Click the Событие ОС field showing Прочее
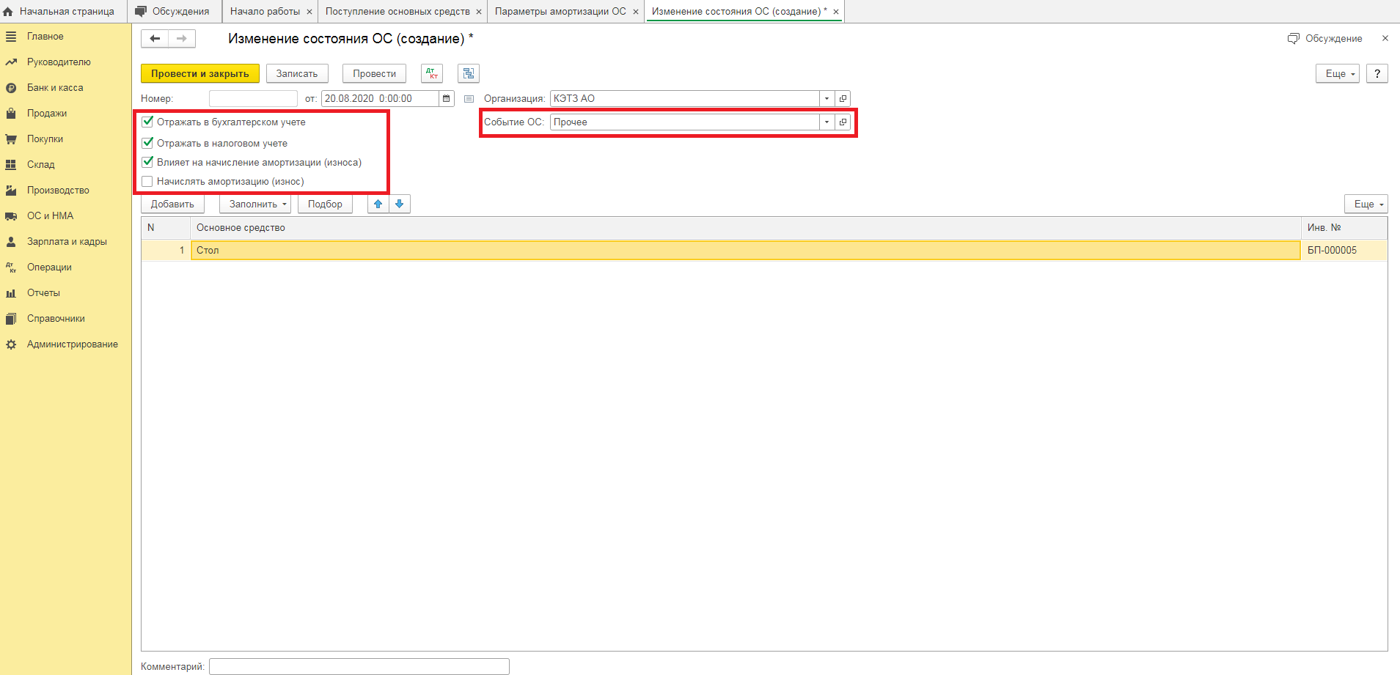Image resolution: width=1400 pixels, height=675 pixels. click(x=685, y=122)
